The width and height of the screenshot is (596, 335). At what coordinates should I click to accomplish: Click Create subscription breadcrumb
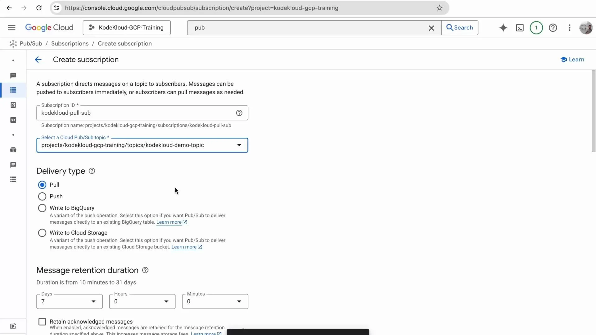click(125, 44)
